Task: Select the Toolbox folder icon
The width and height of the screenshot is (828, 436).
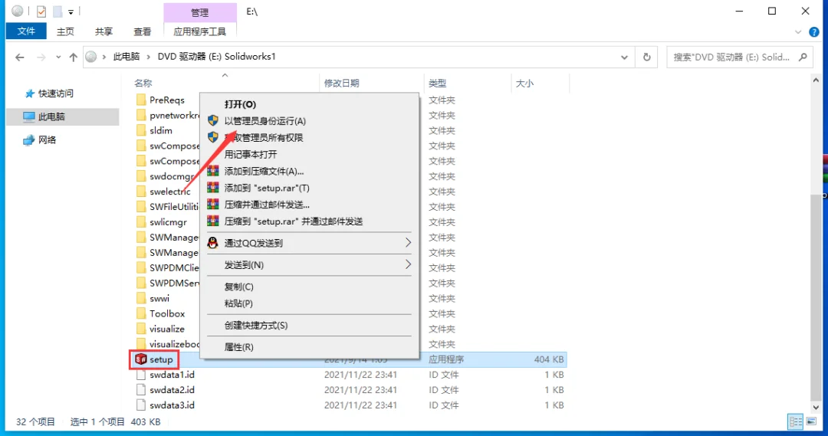Action: (141, 313)
